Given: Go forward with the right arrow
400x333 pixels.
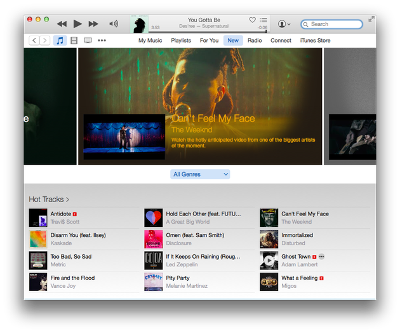Looking at the screenshot, I should 45,40.
